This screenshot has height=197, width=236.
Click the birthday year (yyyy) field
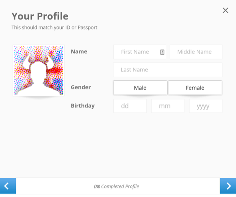tap(206, 106)
